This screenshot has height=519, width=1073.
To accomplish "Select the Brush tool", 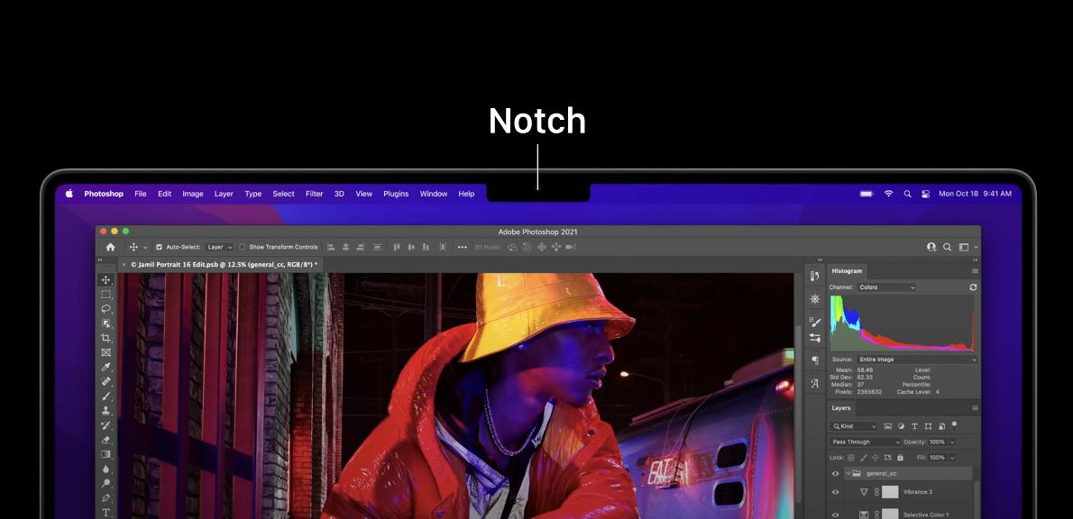I will tap(106, 396).
